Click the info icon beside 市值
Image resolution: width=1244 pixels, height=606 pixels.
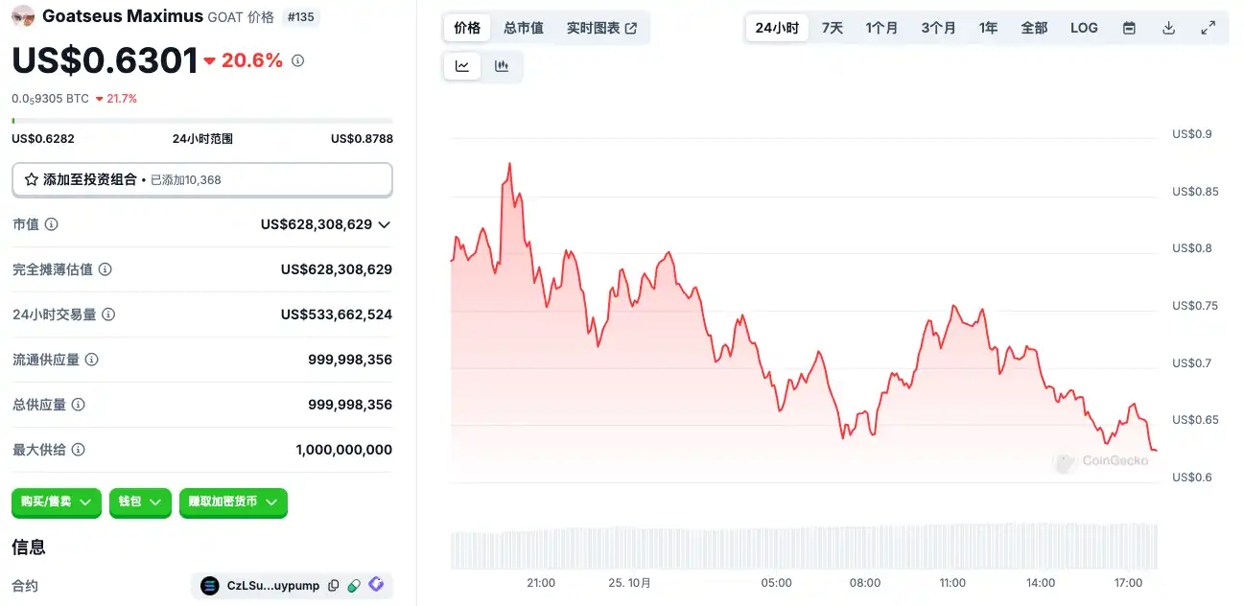coord(52,224)
